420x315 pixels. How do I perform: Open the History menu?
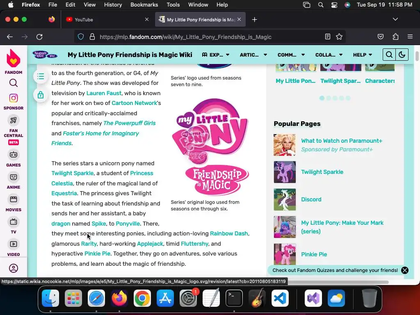point(113,5)
